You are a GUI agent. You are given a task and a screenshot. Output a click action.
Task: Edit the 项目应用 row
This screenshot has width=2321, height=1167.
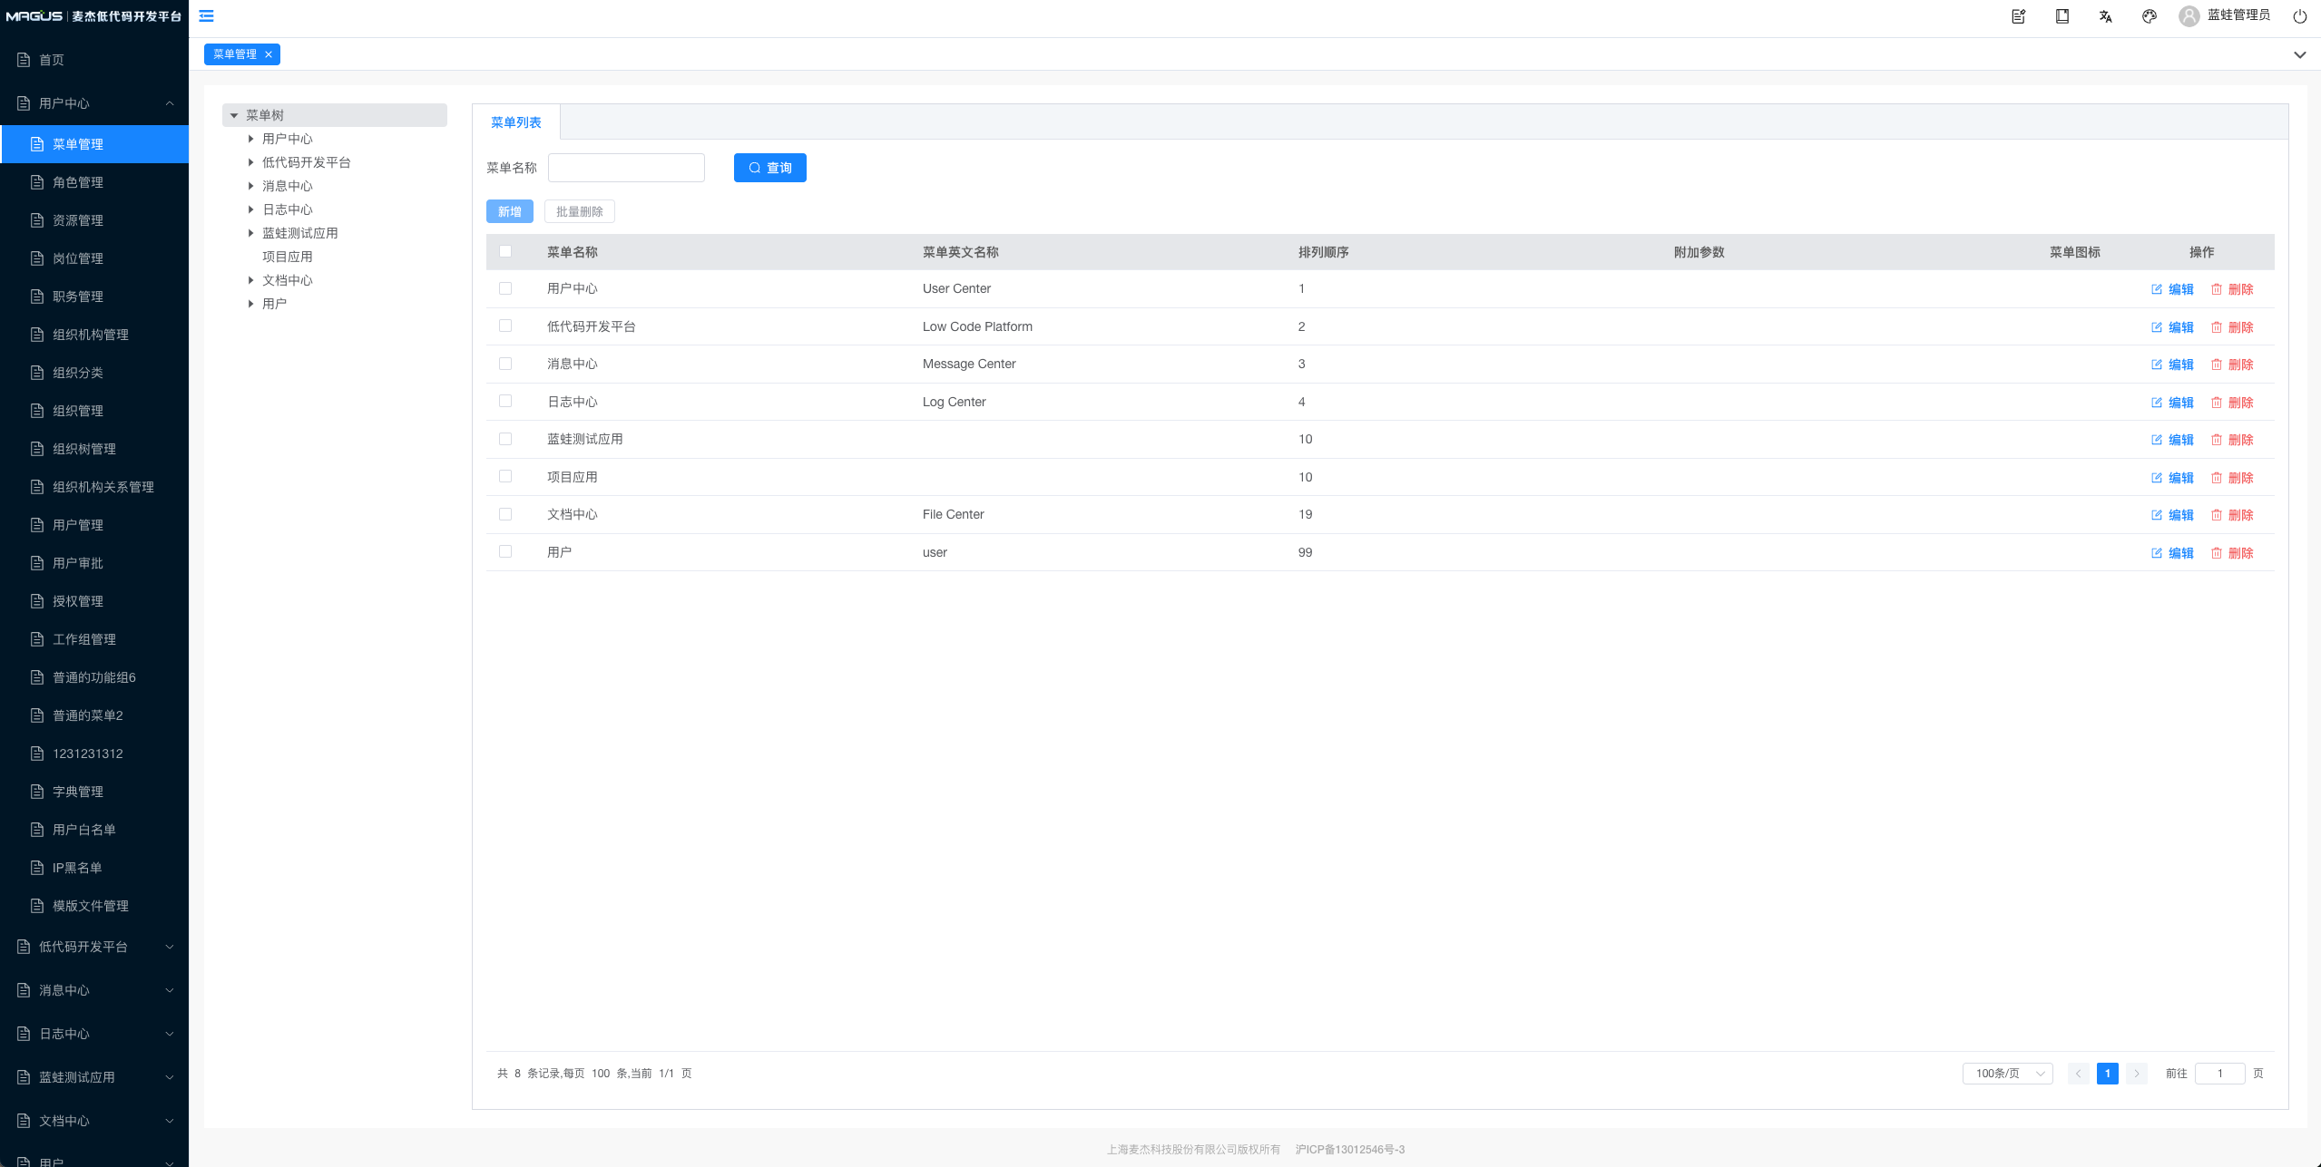pos(2172,478)
